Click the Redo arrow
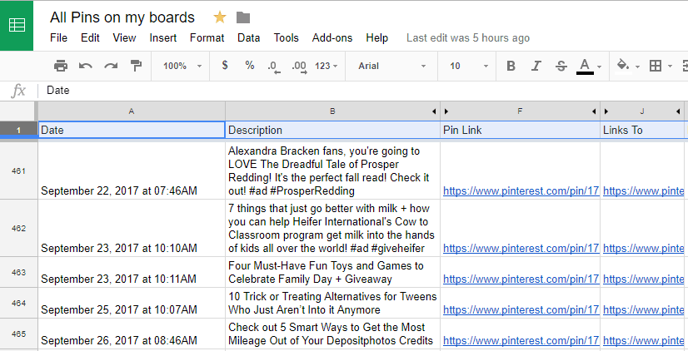Screen dimensions: 688x351 111,66
